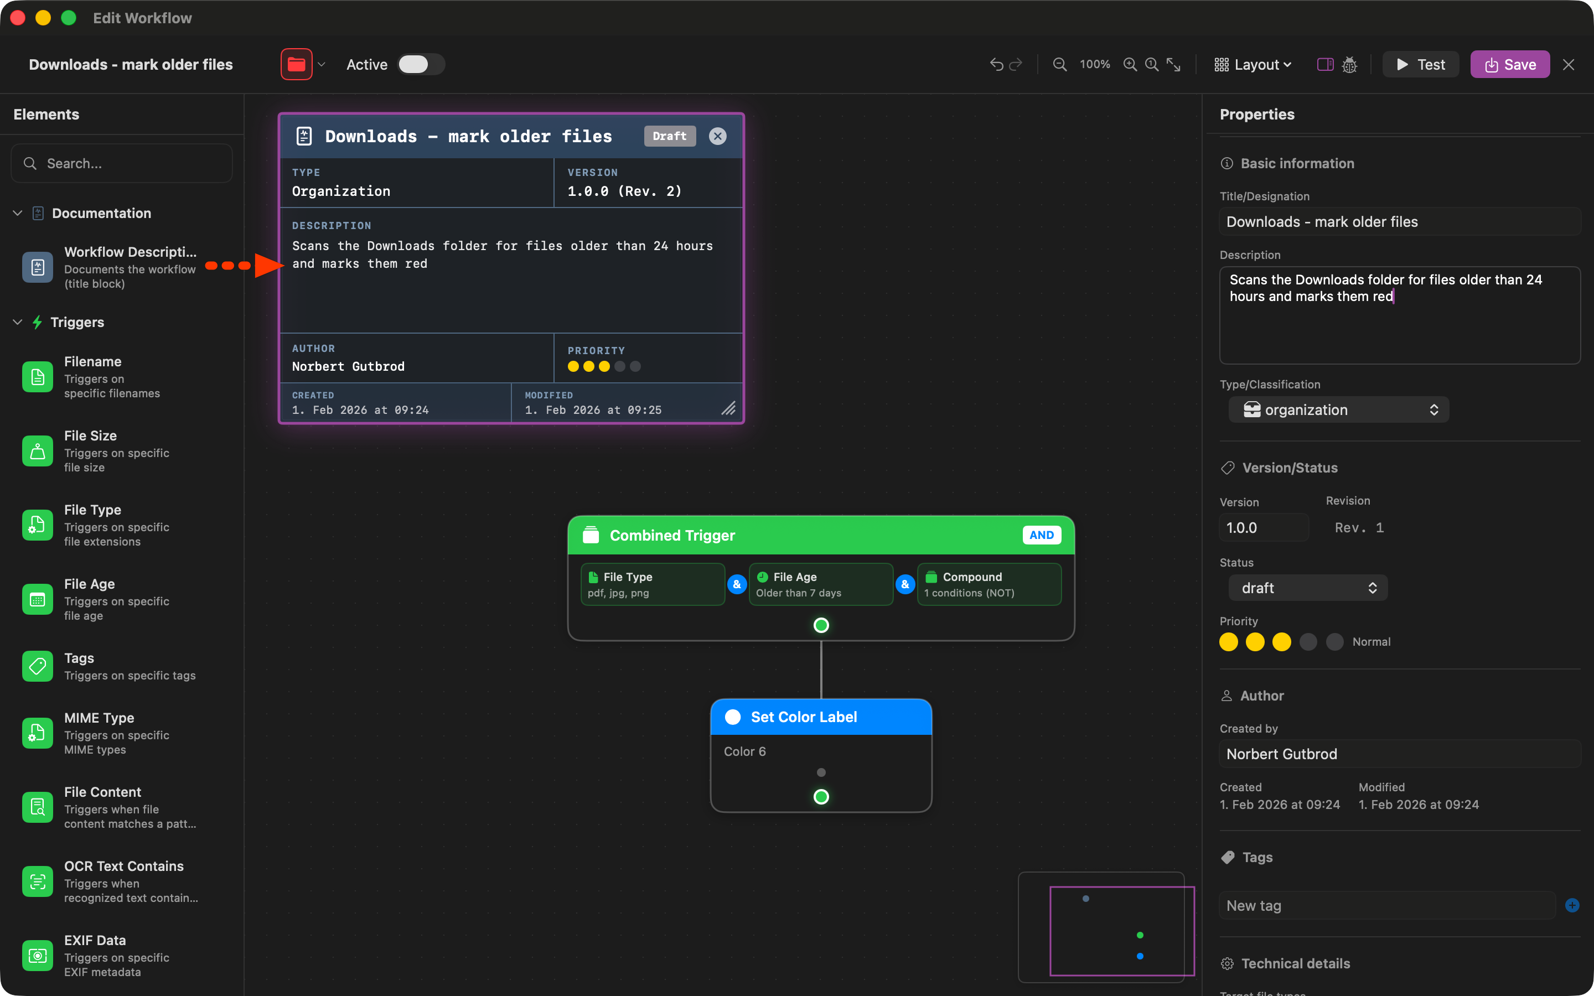Toggle the Active workflow switch
This screenshot has height=996, width=1594.
(422, 65)
